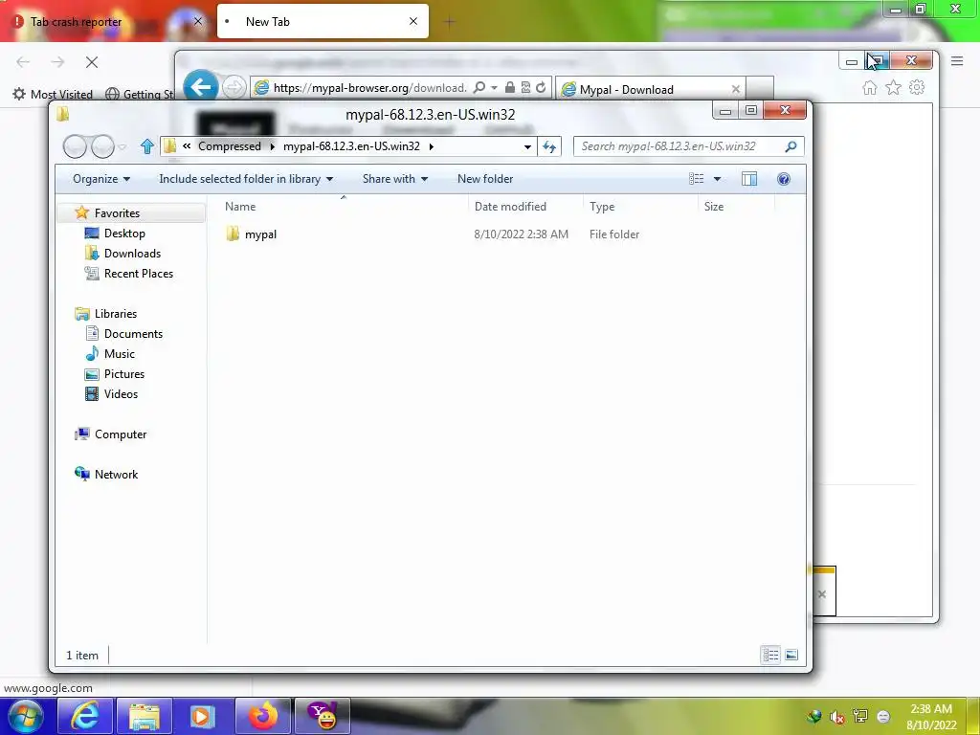Screen dimensions: 980x735
Task: Go up one folder level in Explorer
Action: coord(146,146)
